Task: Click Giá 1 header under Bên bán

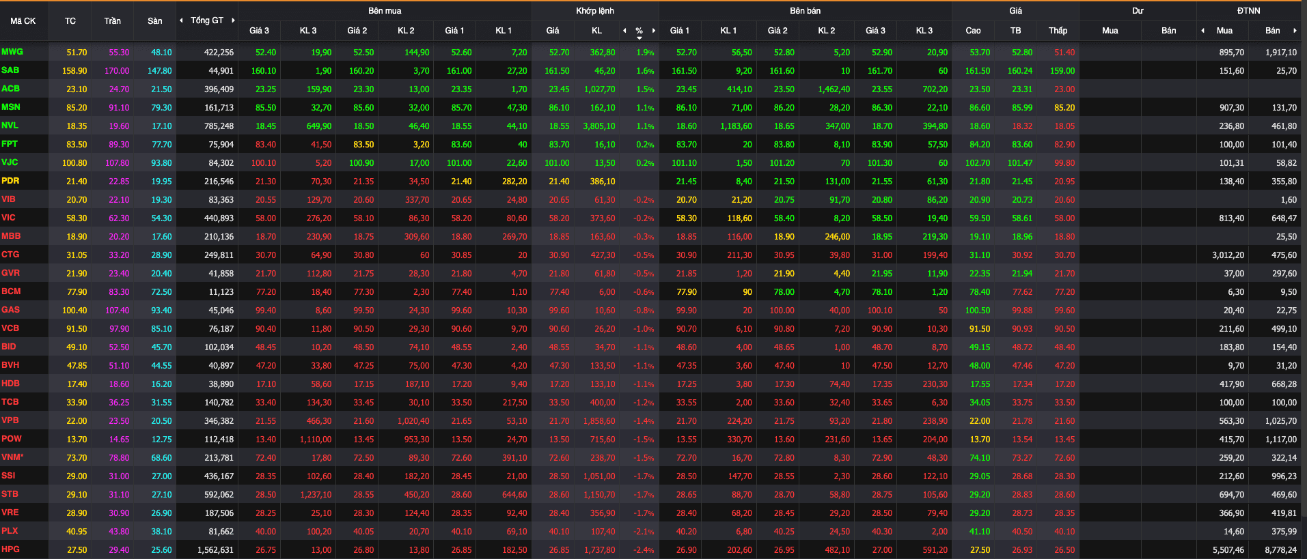Action: (680, 31)
